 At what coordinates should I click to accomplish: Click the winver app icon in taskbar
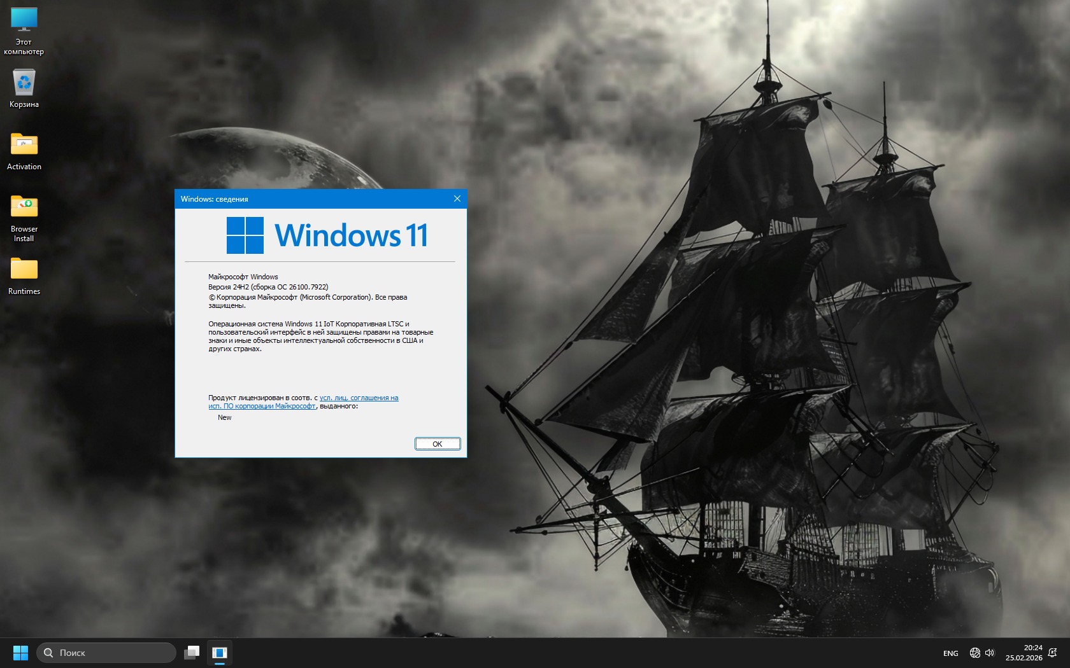[x=220, y=653]
